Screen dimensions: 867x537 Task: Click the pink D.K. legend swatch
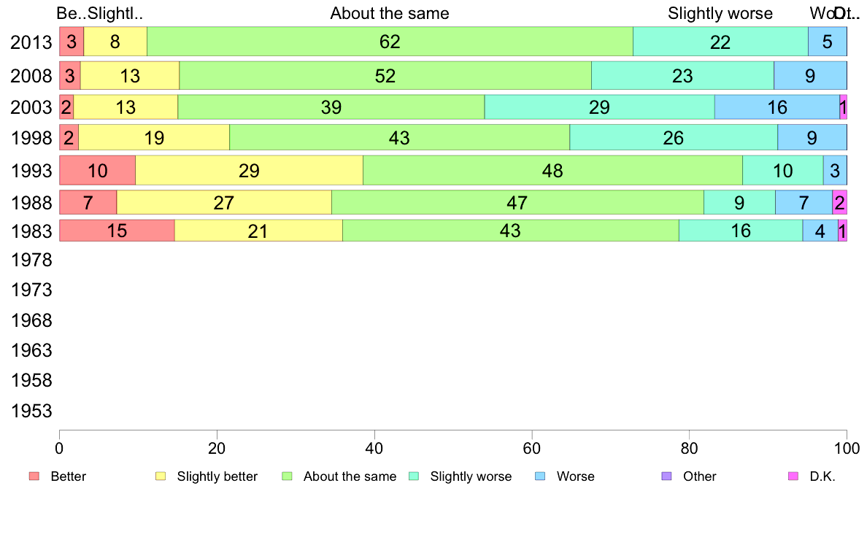pos(793,476)
